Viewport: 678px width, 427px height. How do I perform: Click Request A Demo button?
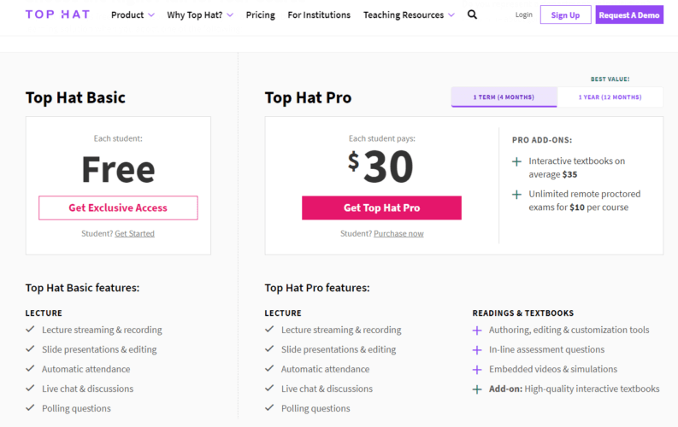[629, 15]
